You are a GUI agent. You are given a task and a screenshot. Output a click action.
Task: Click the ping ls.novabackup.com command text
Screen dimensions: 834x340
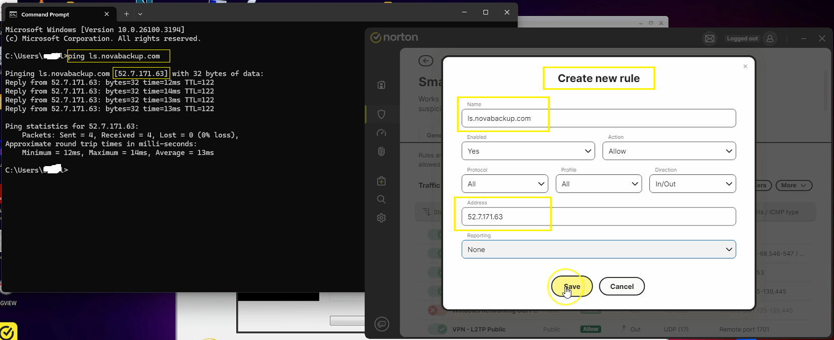point(114,56)
